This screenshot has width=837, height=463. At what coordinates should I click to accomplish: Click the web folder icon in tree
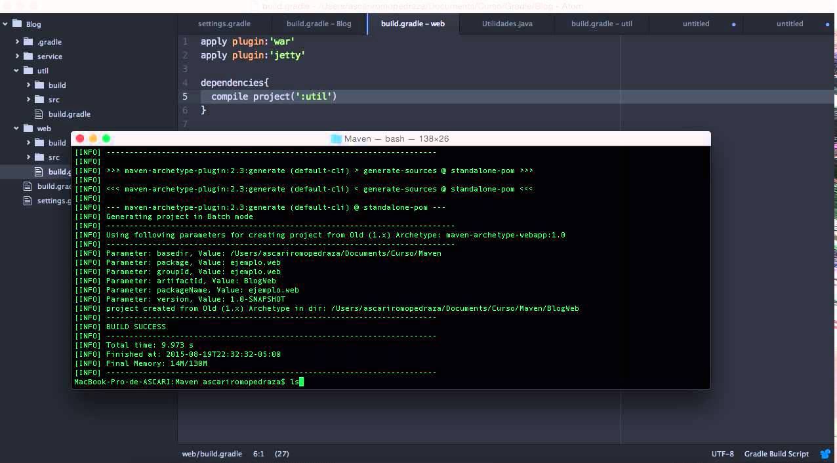tap(28, 128)
